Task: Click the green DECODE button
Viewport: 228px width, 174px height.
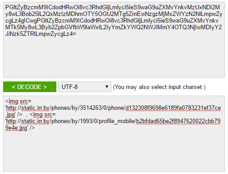Action: [x=30, y=87]
